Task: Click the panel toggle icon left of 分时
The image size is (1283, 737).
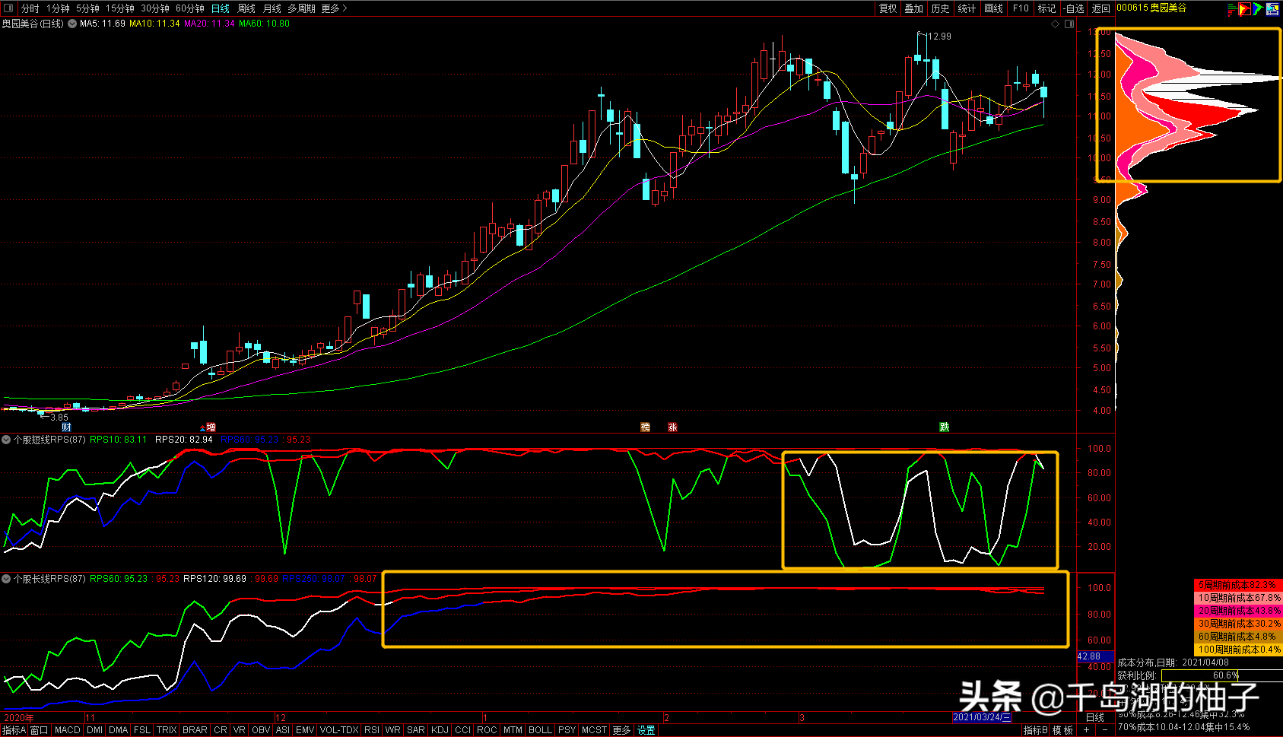Action: [x=8, y=8]
